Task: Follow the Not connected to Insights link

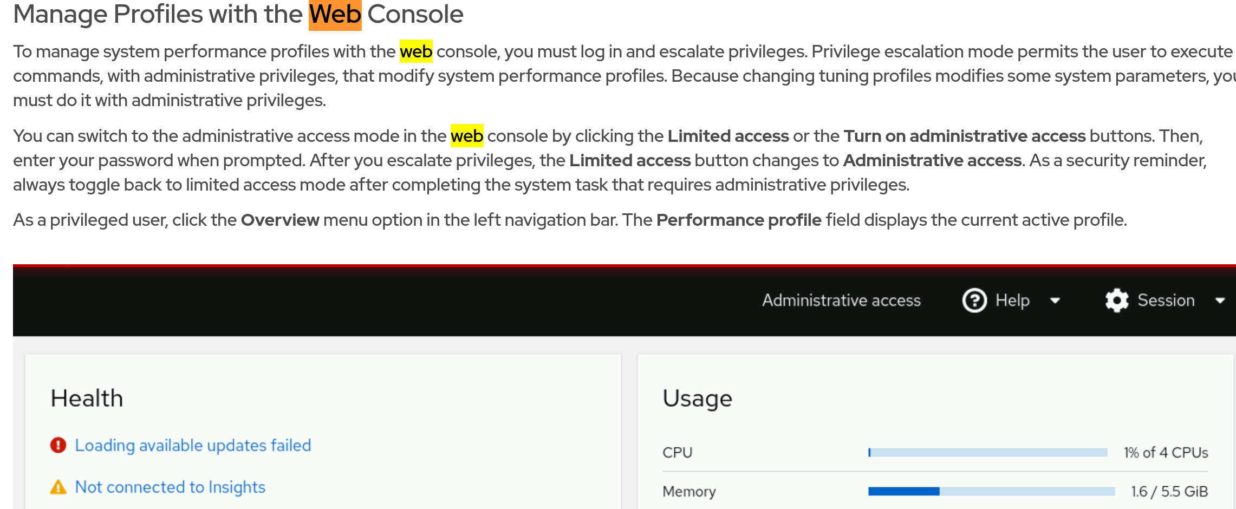Action: [170, 487]
